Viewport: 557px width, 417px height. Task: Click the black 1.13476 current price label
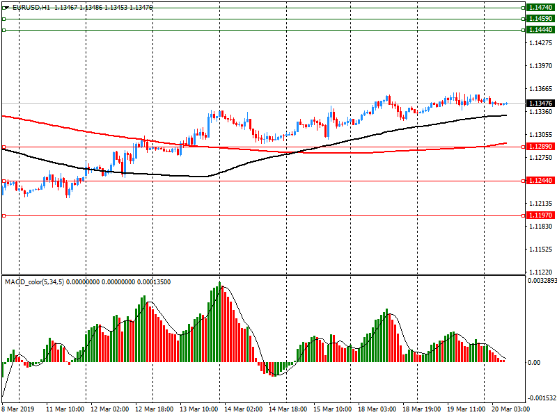(540, 104)
